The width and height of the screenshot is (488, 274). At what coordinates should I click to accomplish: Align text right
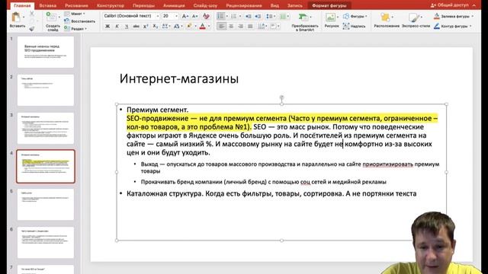tap(241, 27)
